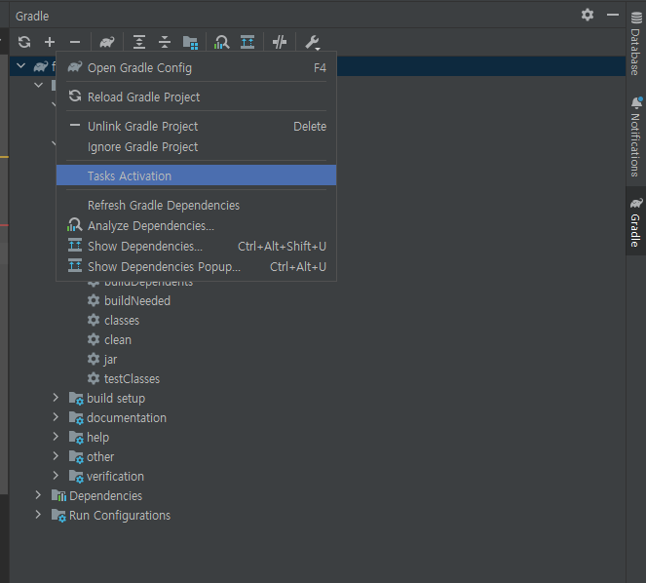
Task: Reload all Gradle projects toolbar icon
Action: (x=24, y=42)
